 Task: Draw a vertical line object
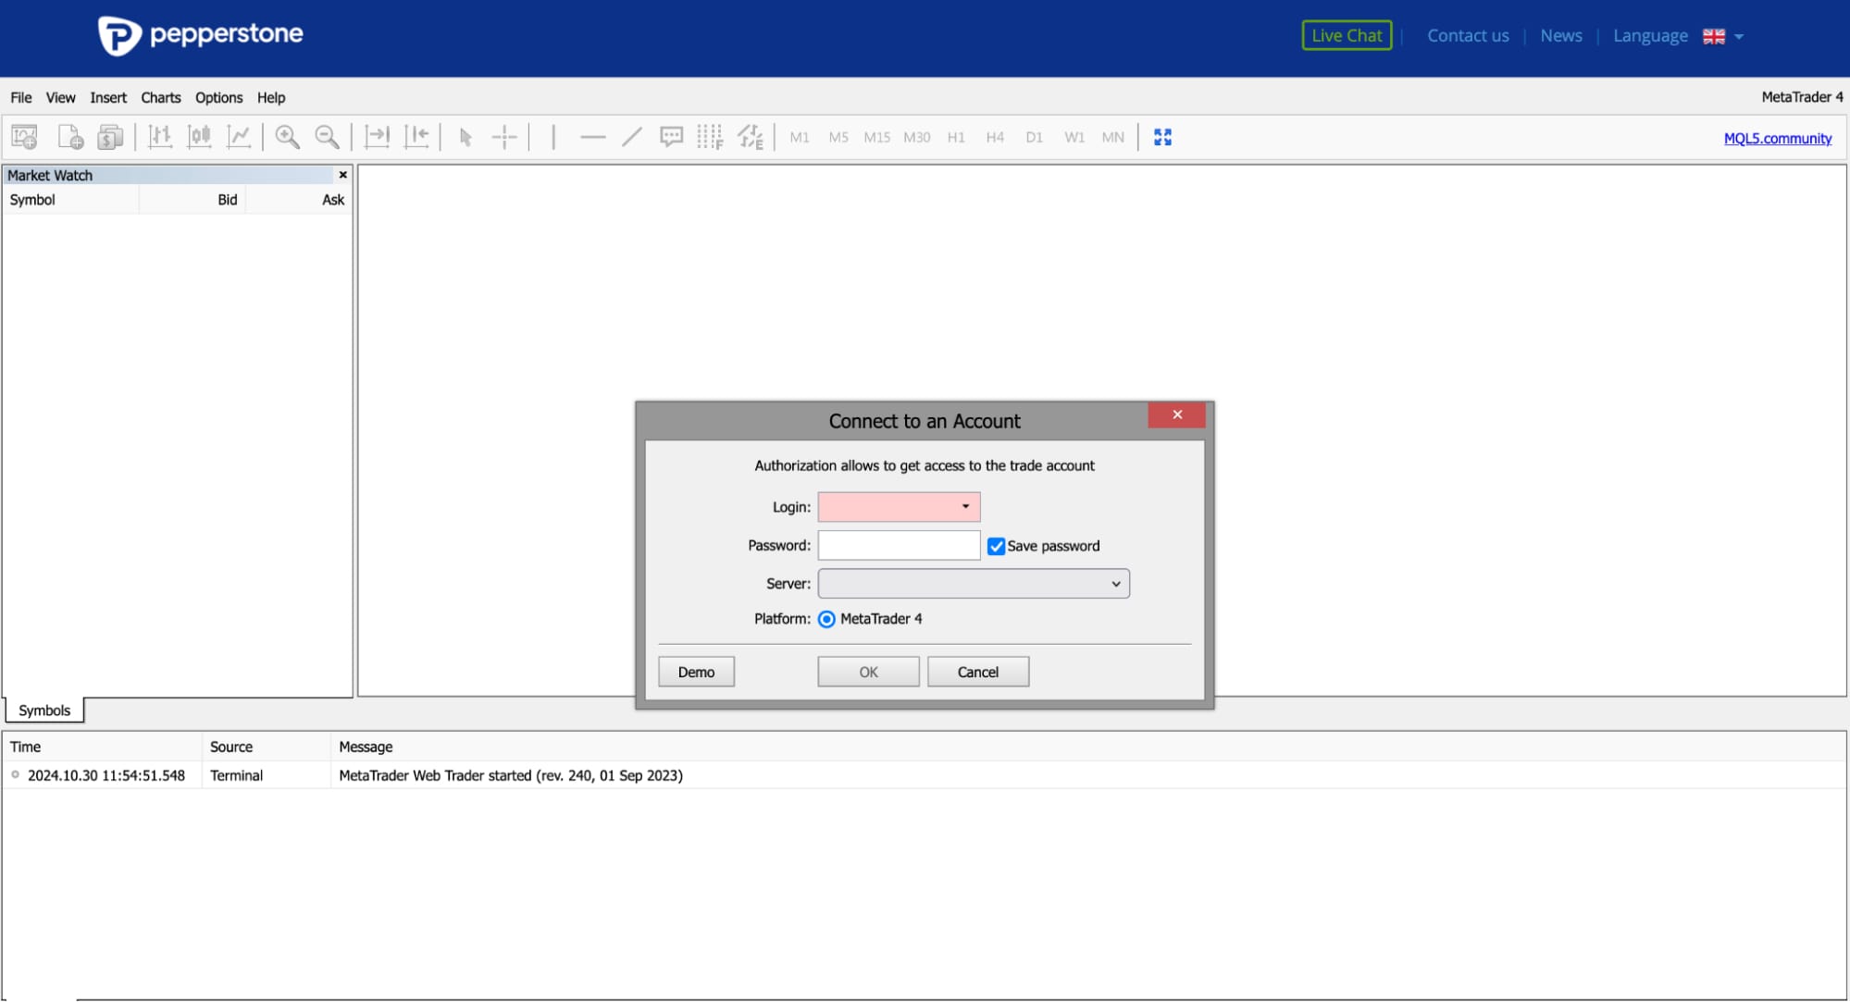pos(553,137)
